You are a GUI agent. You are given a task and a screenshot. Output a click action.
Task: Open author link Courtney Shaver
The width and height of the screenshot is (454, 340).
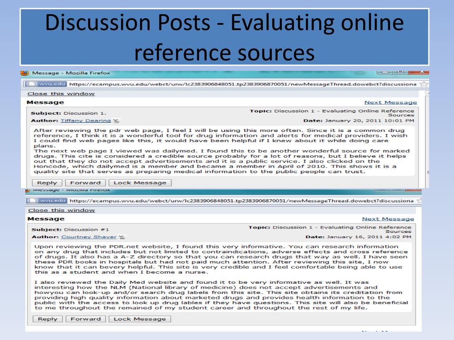tap(89, 237)
